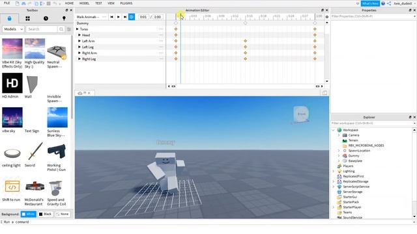
Task: Open the Models category dropdown
Action: (13, 29)
